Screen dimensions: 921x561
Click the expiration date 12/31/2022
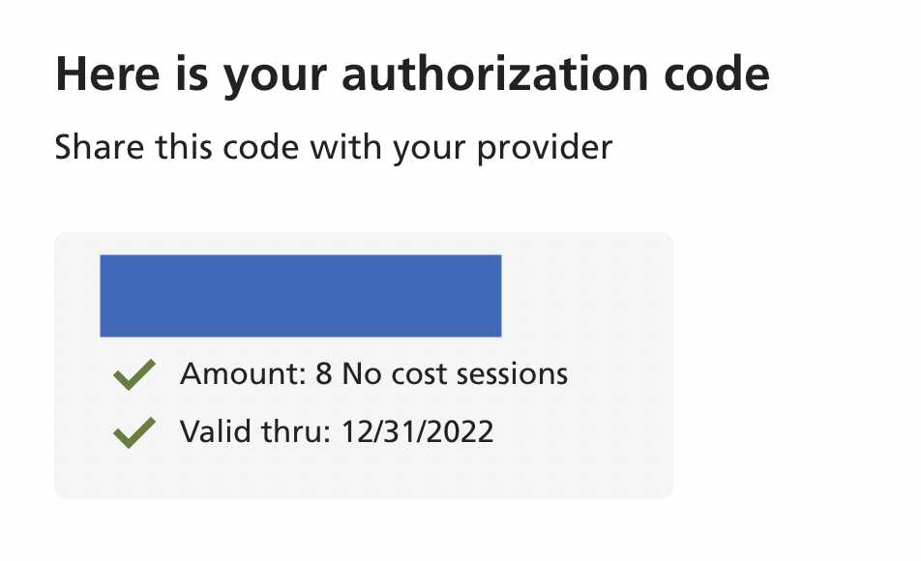click(x=417, y=430)
